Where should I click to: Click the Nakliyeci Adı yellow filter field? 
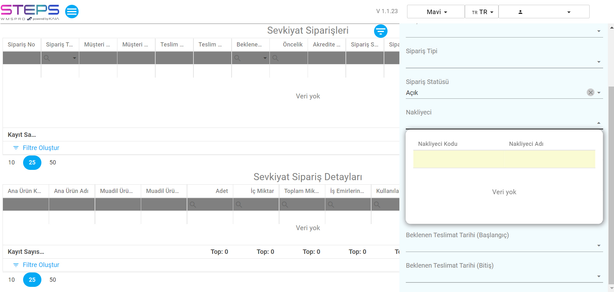pyautogui.click(x=550, y=159)
